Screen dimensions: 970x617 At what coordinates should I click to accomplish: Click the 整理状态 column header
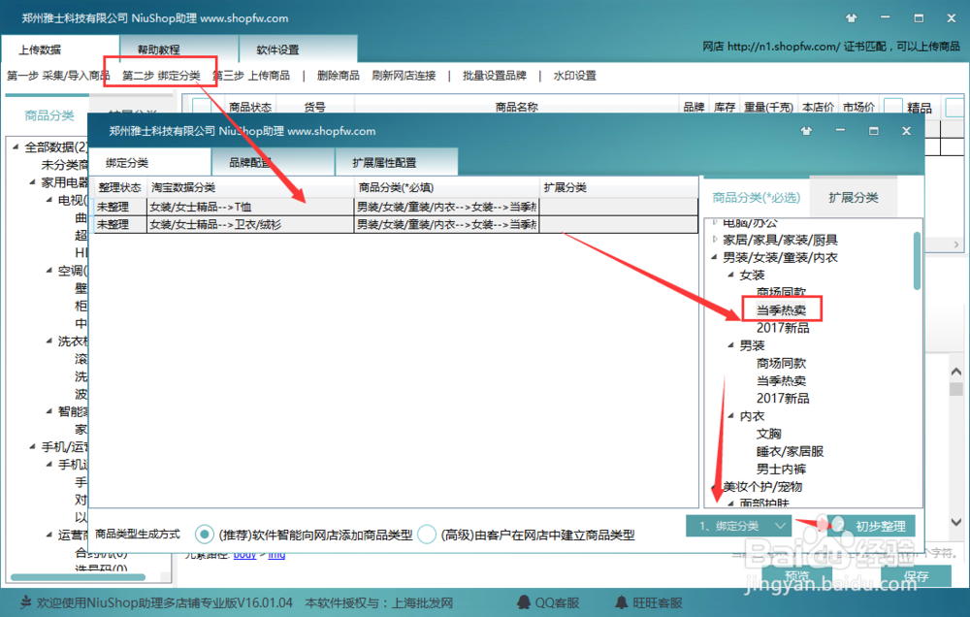tap(119, 187)
